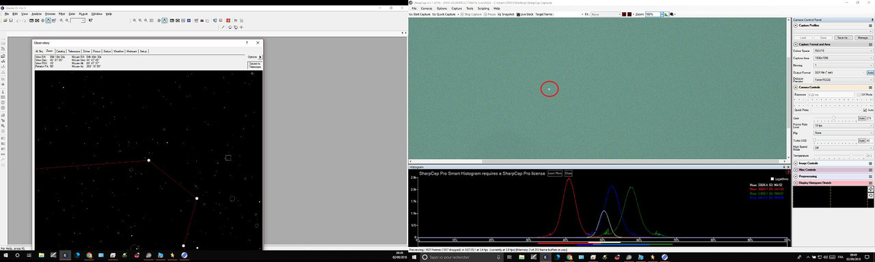Open Chrome from the Windows taskbar
Screen dimensions: 875x262
[89, 255]
